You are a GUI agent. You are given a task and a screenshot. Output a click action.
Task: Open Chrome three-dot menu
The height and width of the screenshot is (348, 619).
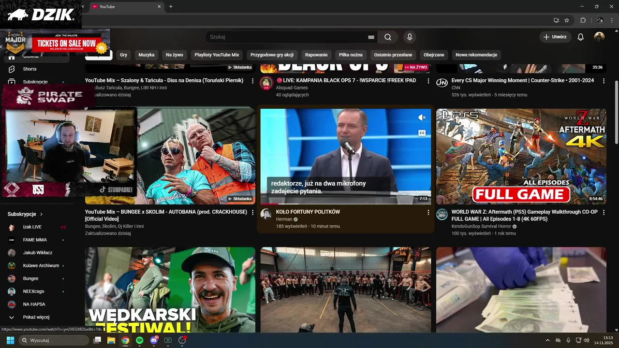coord(612,20)
